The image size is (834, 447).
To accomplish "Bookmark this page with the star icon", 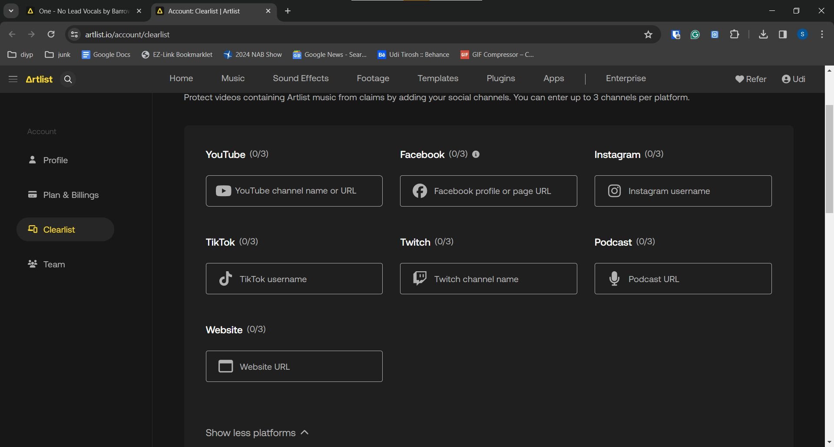I will pyautogui.click(x=648, y=34).
